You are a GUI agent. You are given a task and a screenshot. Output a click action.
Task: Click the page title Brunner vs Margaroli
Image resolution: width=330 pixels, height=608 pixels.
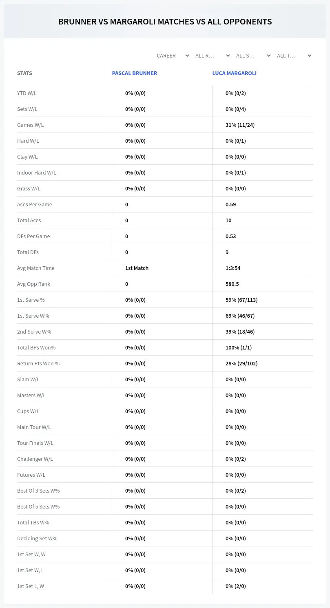(165, 22)
